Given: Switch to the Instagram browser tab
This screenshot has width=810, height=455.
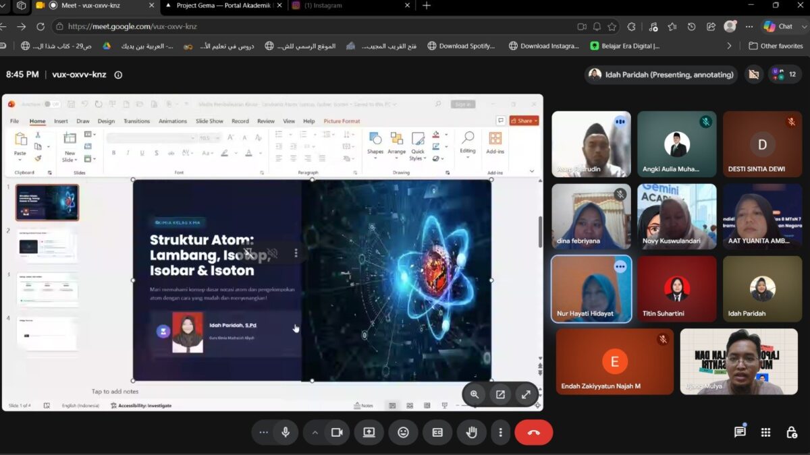Looking at the screenshot, I should [x=351, y=5].
